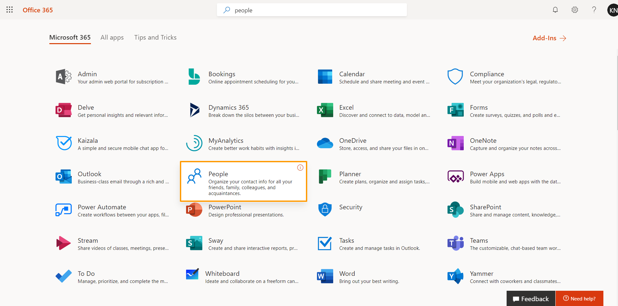Open the Excel app icon
This screenshot has width=618, height=306.
pyautogui.click(x=325, y=110)
